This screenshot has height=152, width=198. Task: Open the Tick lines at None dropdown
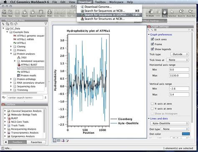click(178, 60)
